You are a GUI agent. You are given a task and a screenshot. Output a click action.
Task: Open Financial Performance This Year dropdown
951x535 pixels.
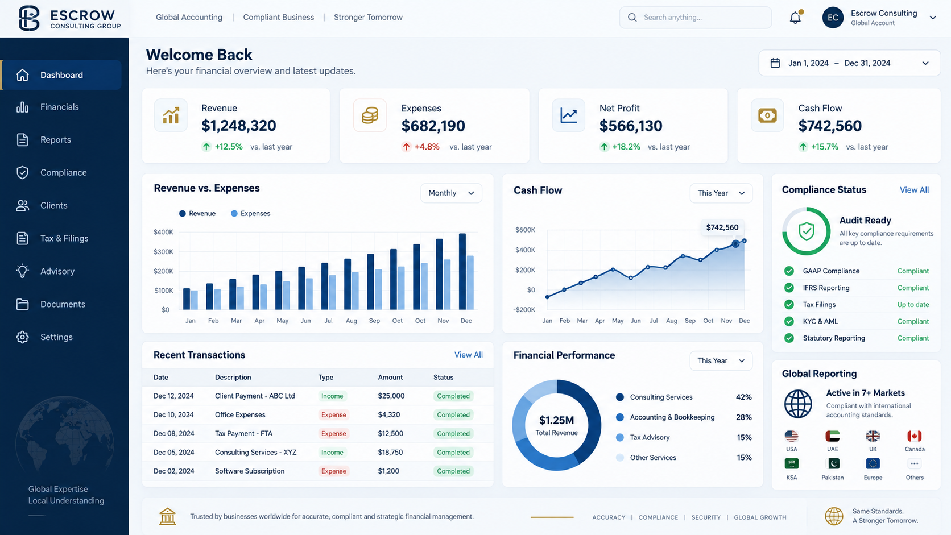pyautogui.click(x=721, y=361)
